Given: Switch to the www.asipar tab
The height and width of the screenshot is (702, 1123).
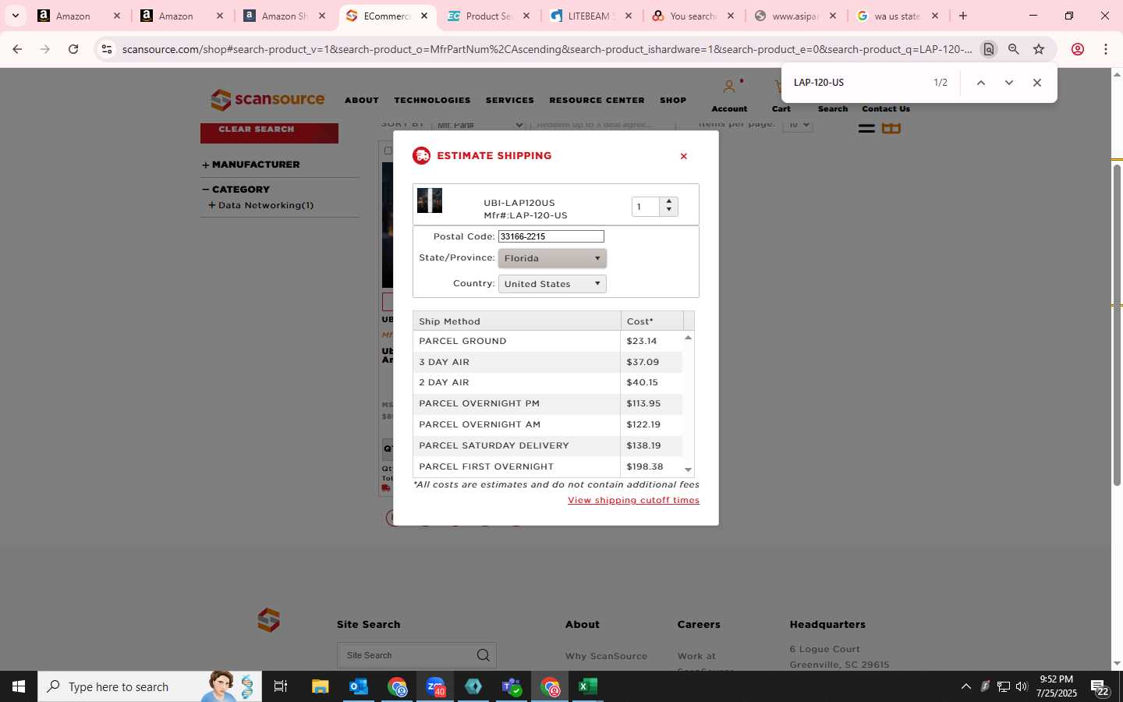Looking at the screenshot, I should click(795, 16).
